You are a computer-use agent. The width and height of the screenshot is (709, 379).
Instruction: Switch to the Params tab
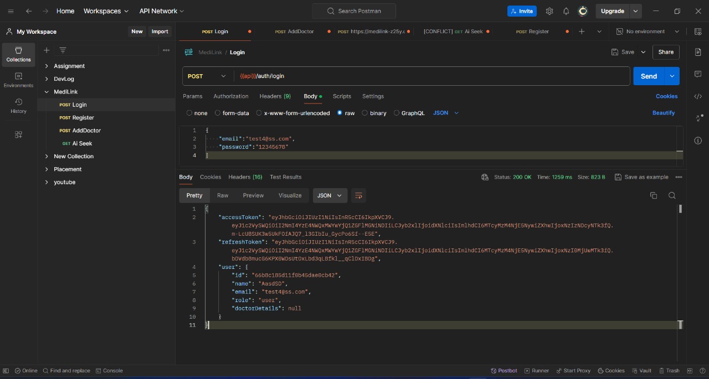(193, 96)
